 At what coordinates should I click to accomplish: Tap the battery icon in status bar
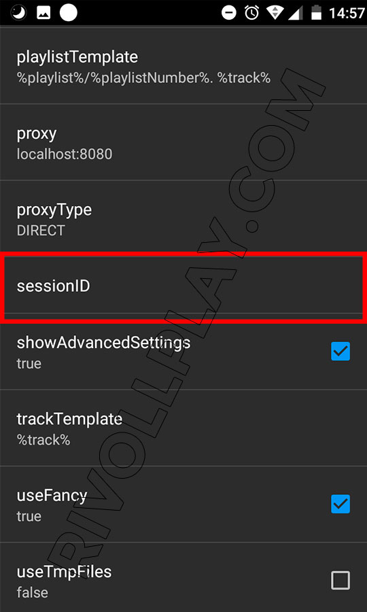[x=316, y=13]
